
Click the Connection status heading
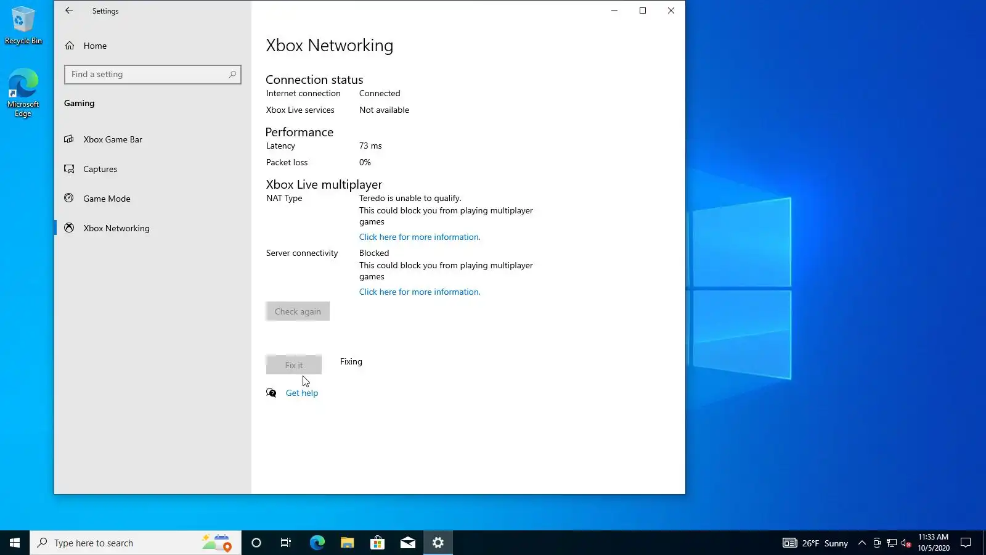(x=314, y=80)
